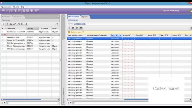This screenshot has width=192, height=108.
Task: Click the vertical Группы объявлений side panel tab
Action: 63,96
